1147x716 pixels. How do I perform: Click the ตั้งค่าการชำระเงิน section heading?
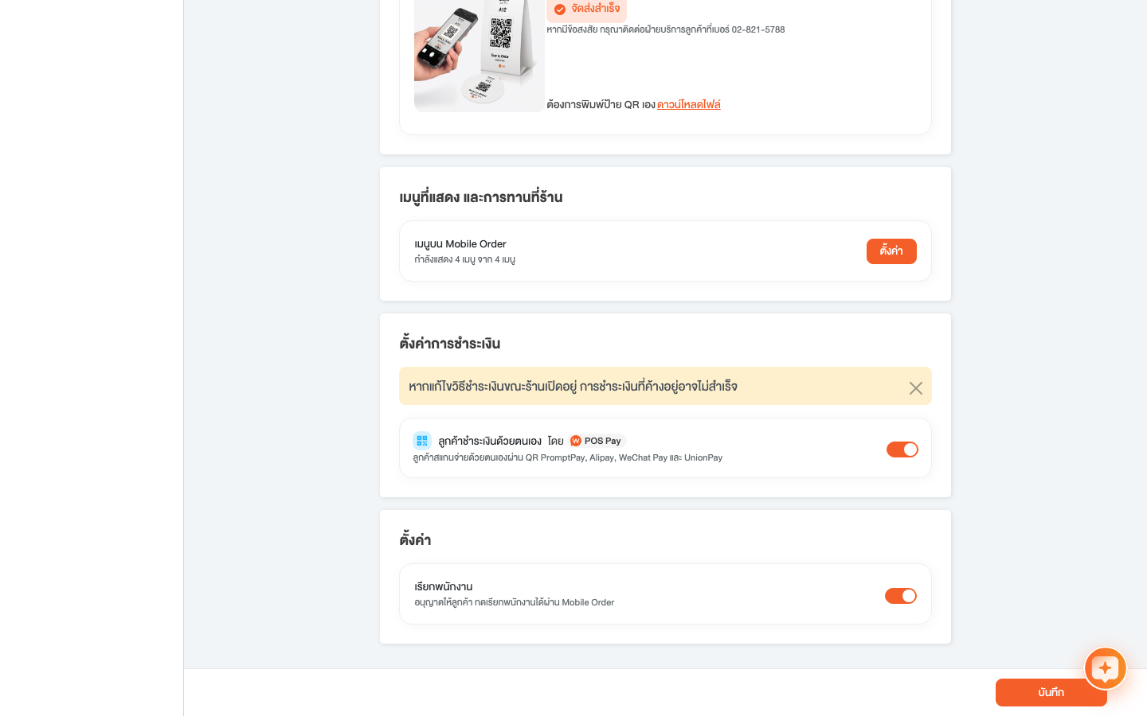click(450, 344)
